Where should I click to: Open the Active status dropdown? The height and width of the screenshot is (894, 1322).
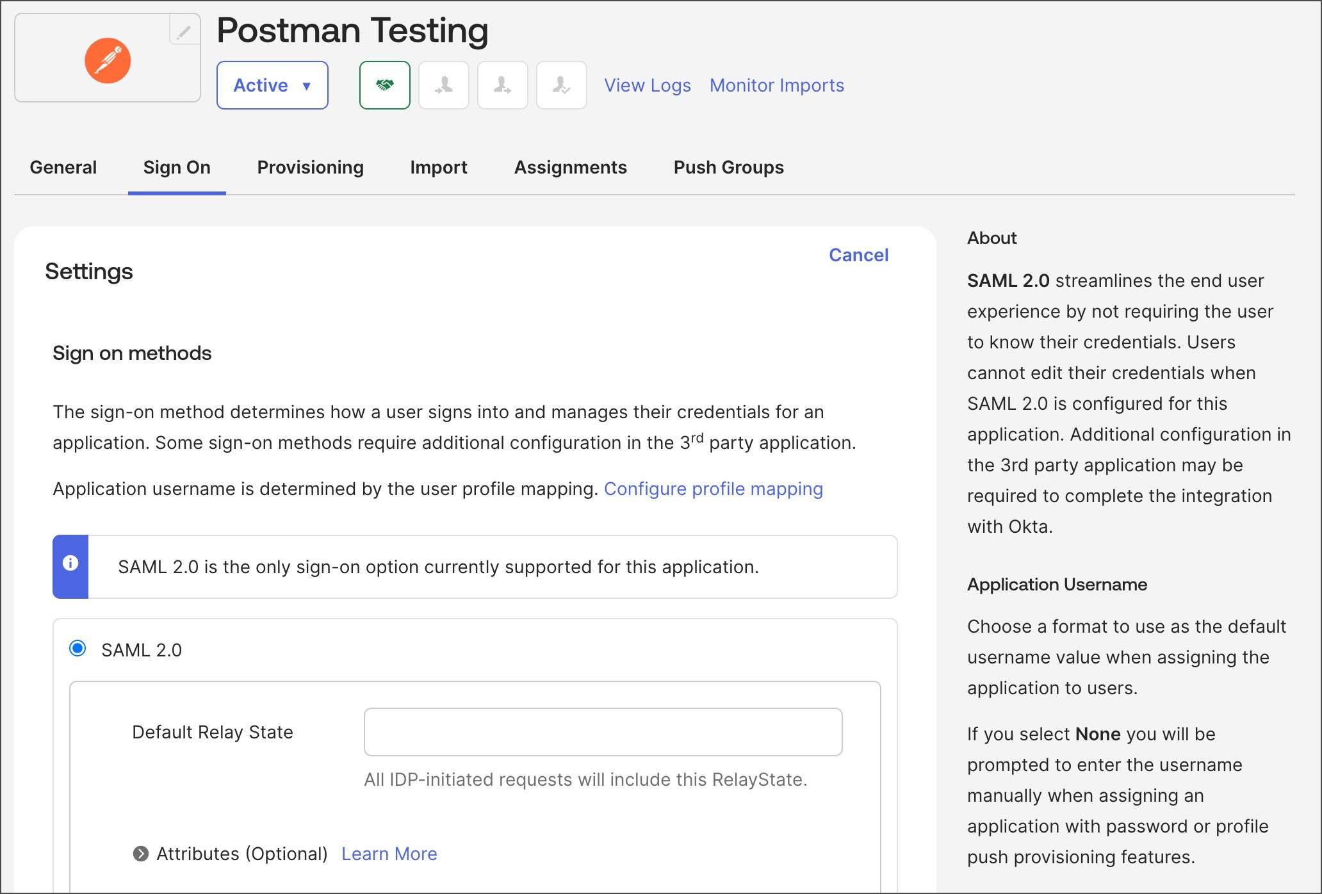coord(272,85)
